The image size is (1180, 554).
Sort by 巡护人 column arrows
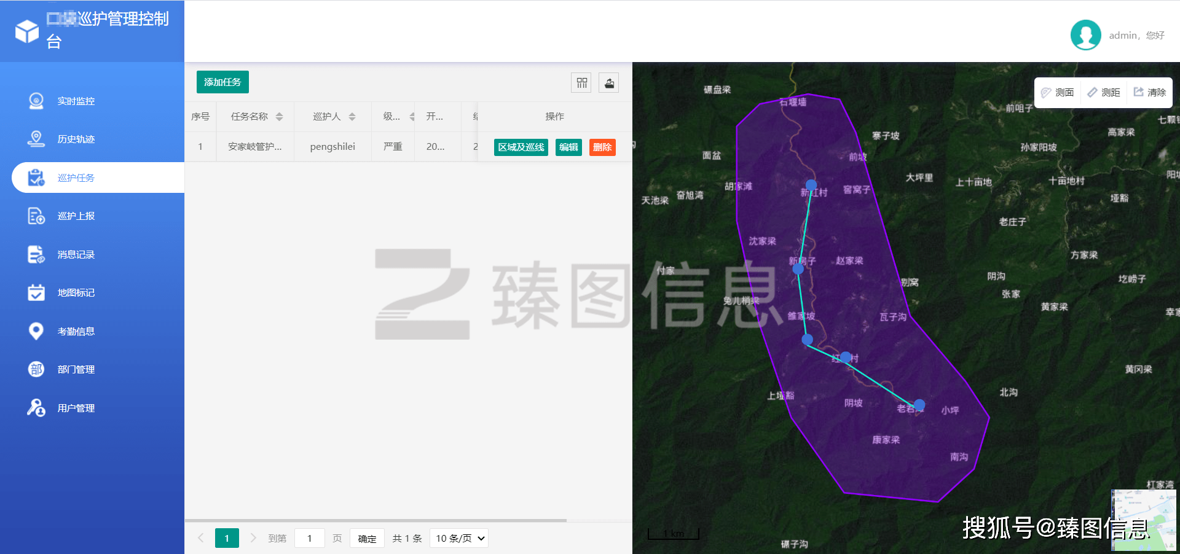click(352, 117)
